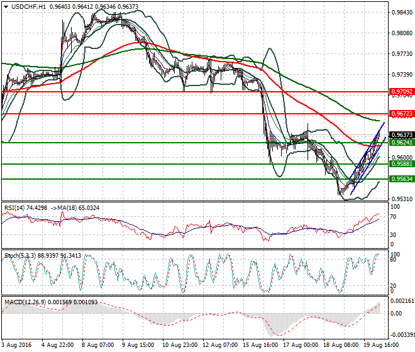Click the black current price label 0.96373
Screen dimensions: 415x352
(x=401, y=135)
